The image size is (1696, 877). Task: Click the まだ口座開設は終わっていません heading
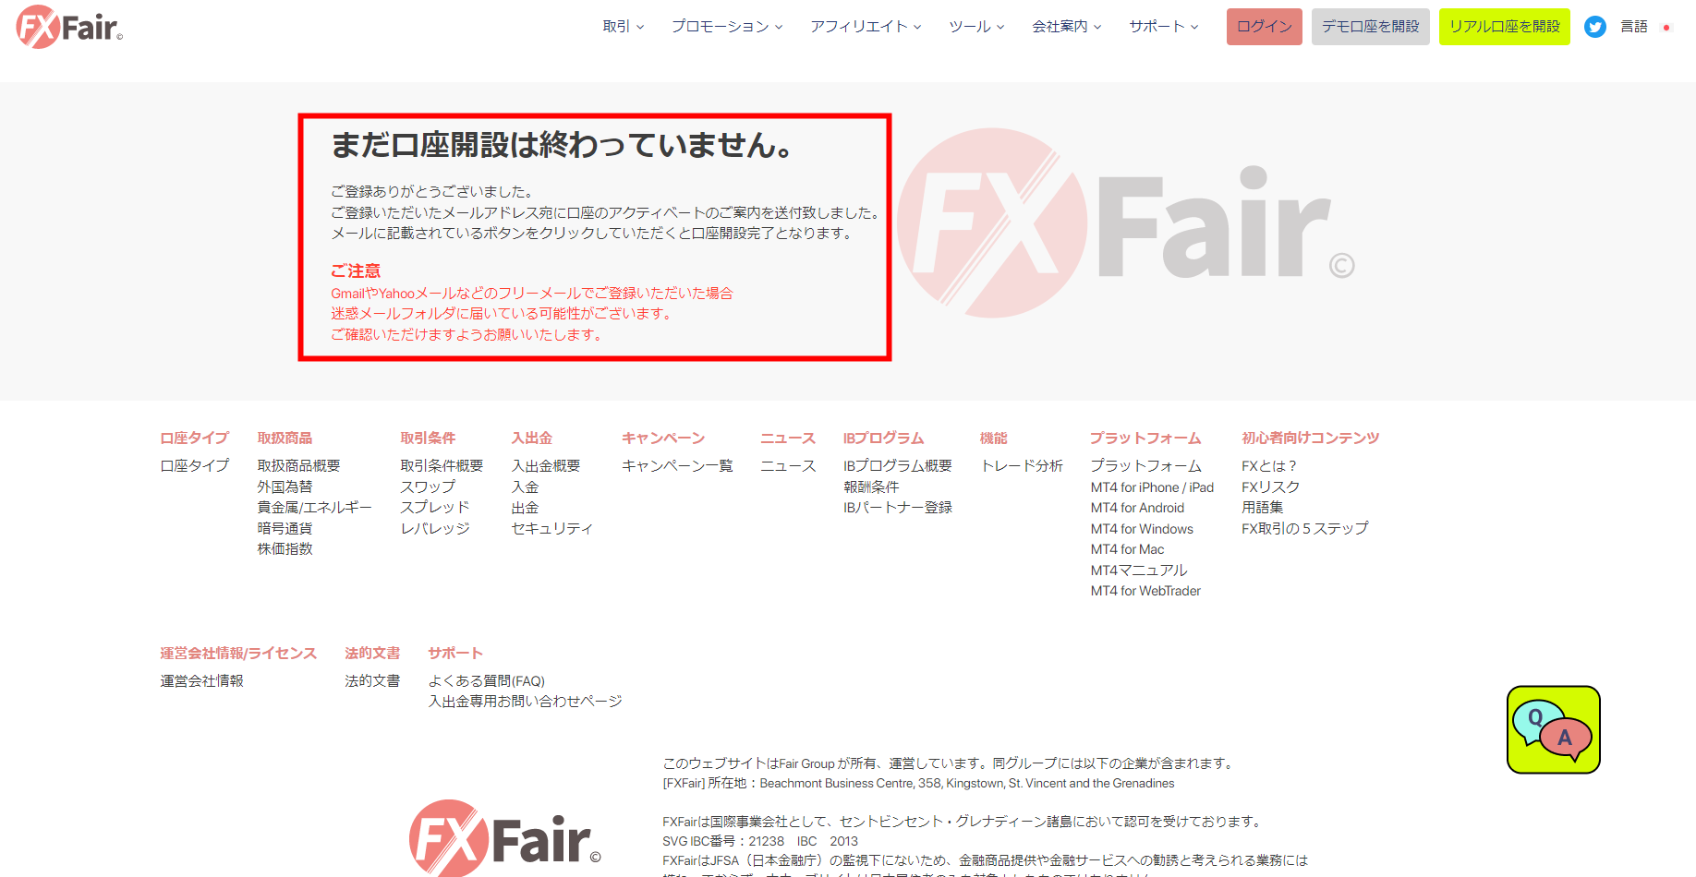(562, 145)
